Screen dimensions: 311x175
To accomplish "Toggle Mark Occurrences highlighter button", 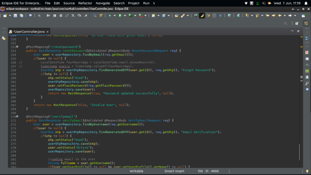I will click(202, 16).
